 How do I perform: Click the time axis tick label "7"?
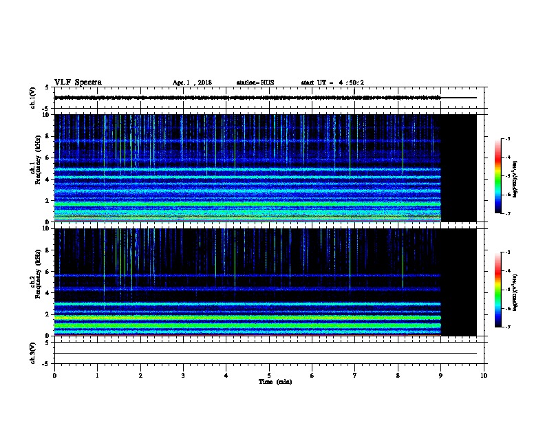(355, 376)
